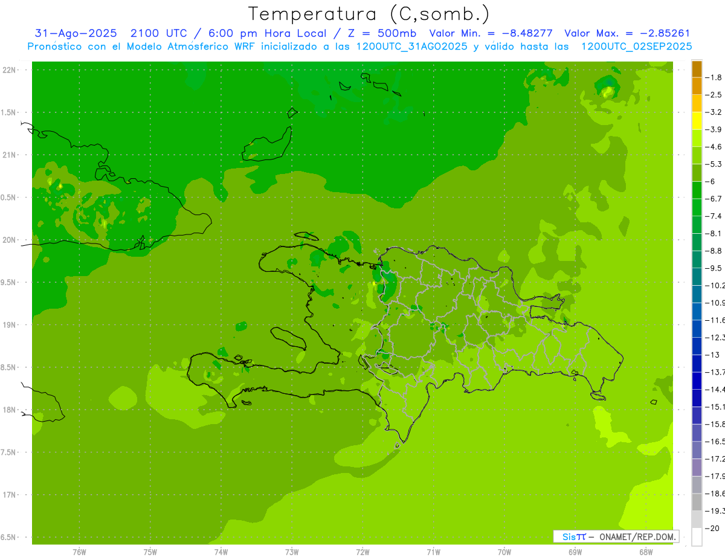
Task: Click the '22N' latitude label
Action: pyautogui.click(x=10, y=70)
